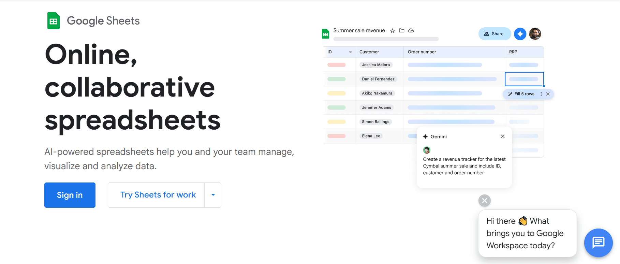Screen dimensions: 620x264
Task: Click the AI-powered spreadsheets description text
Action: coord(169,159)
